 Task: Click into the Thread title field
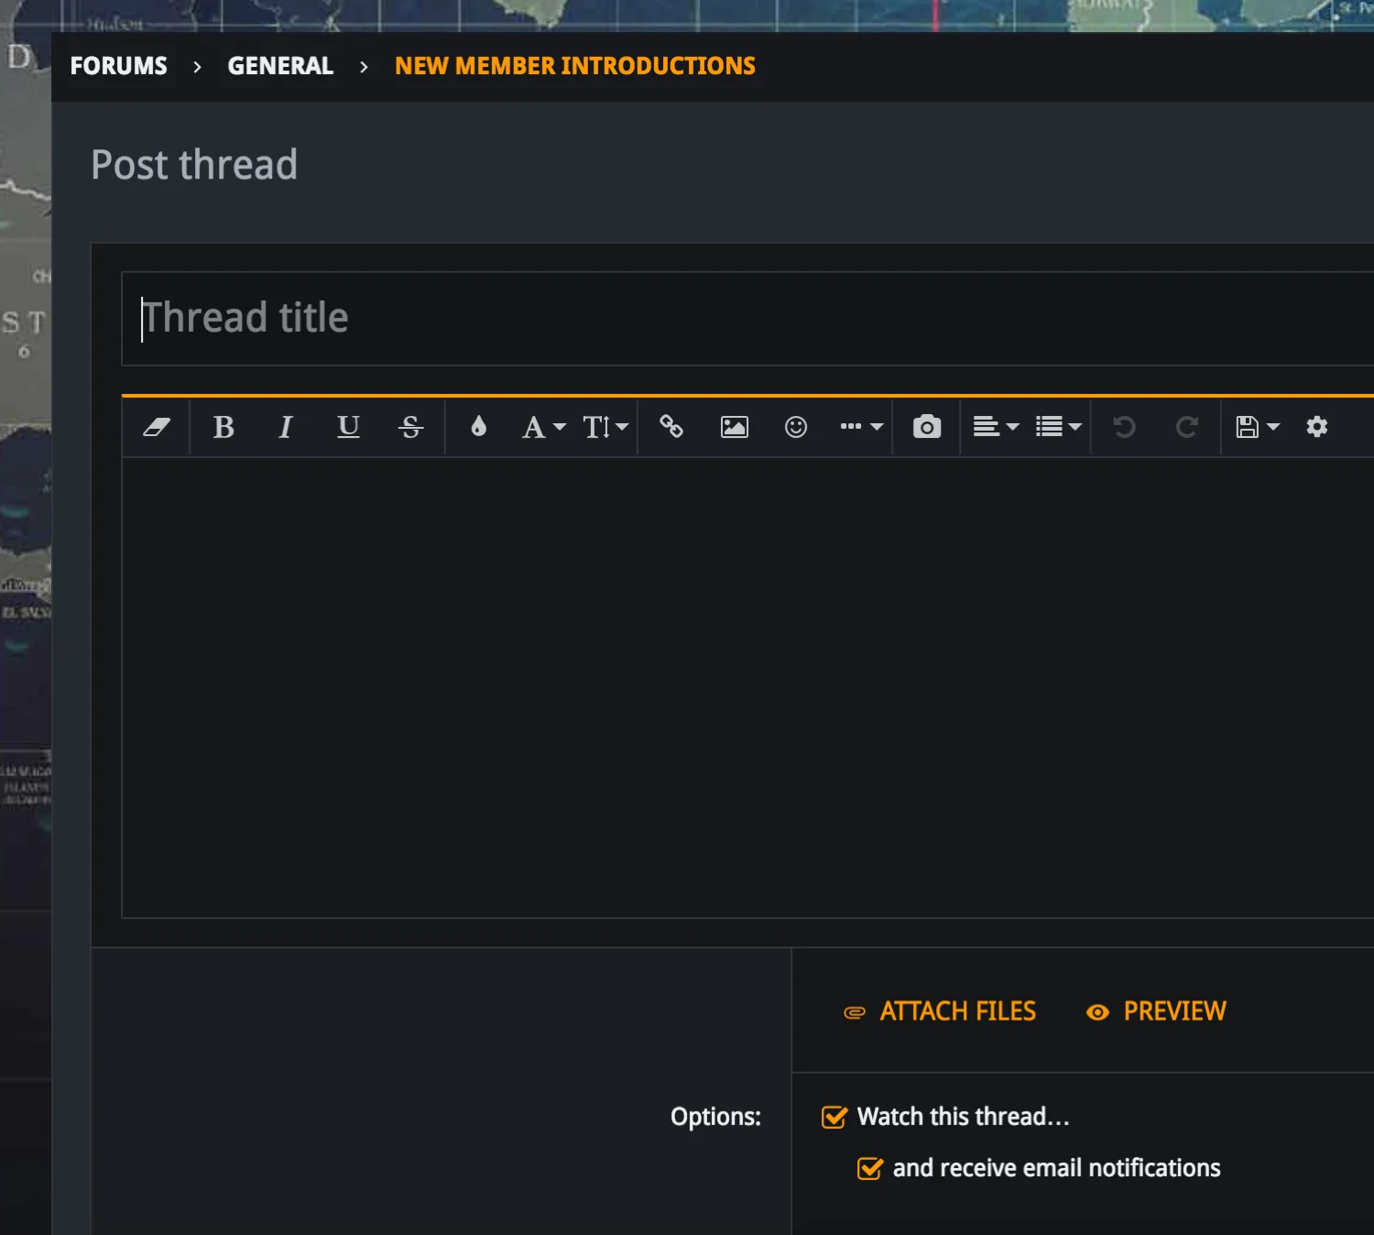[x=733, y=319]
